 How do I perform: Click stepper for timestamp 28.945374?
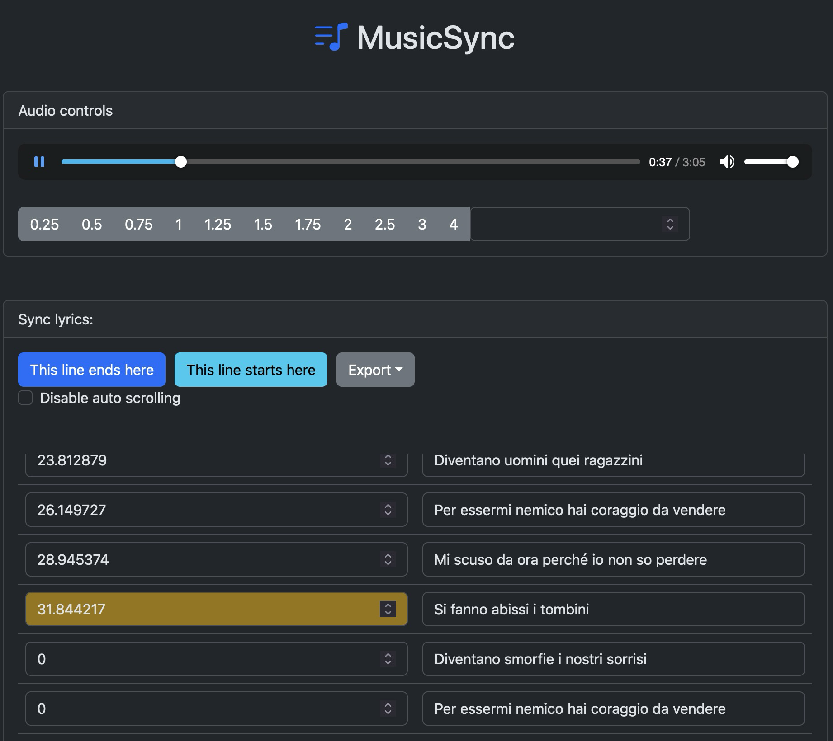(388, 559)
